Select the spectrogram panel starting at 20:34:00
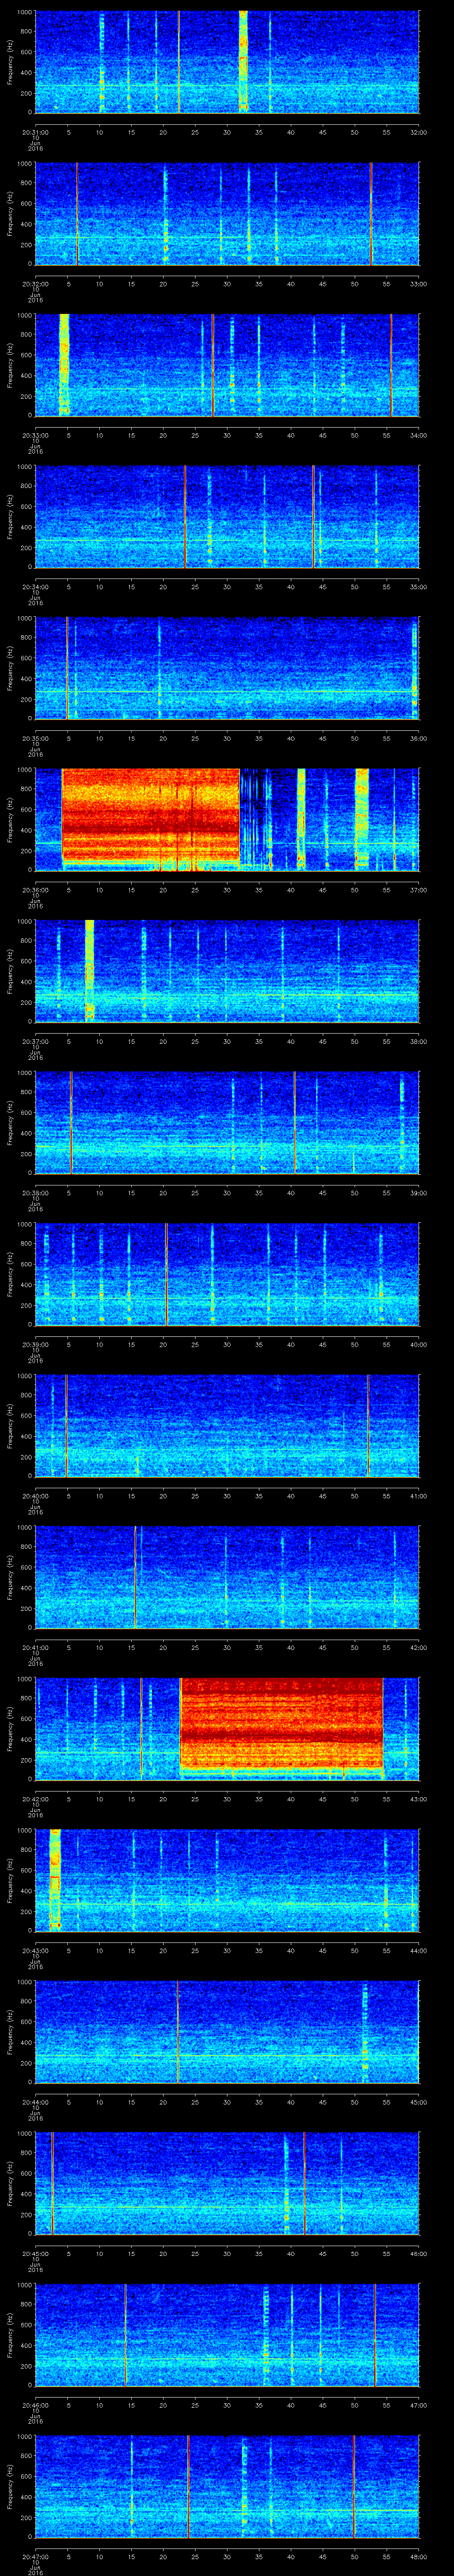This screenshot has width=454, height=2576. (227, 517)
